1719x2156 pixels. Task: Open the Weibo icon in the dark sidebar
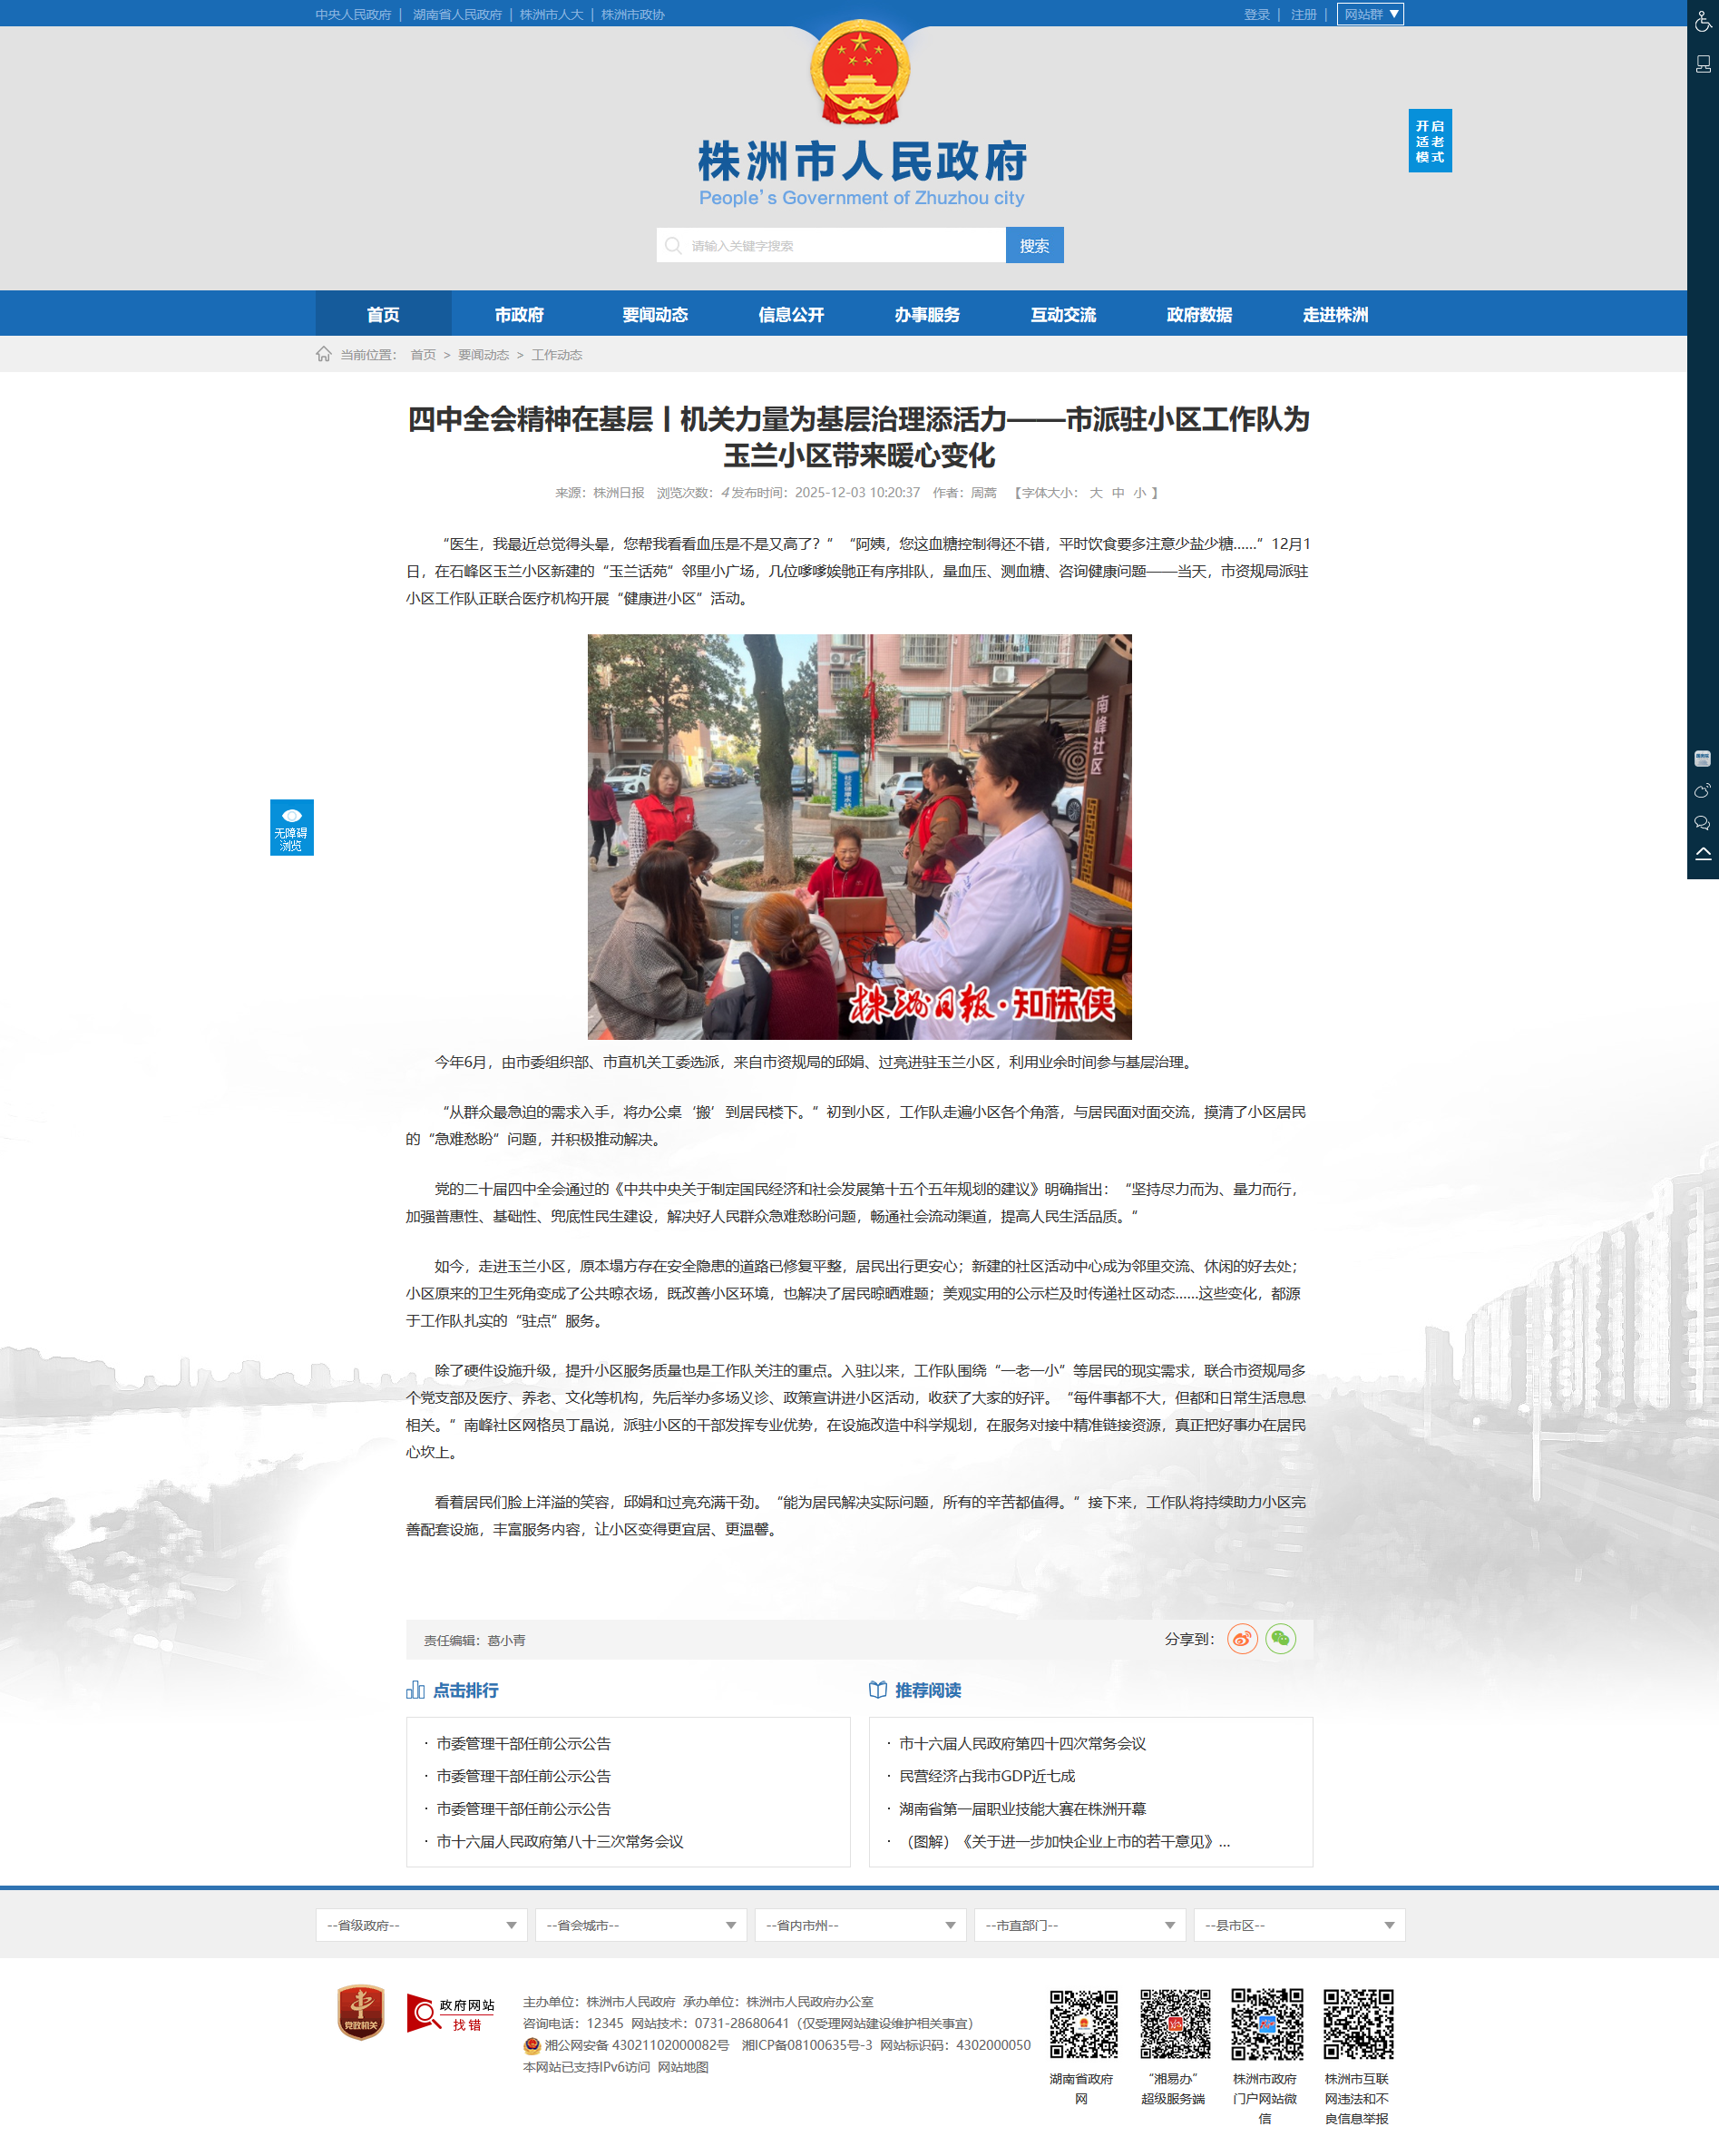pos(1703,791)
